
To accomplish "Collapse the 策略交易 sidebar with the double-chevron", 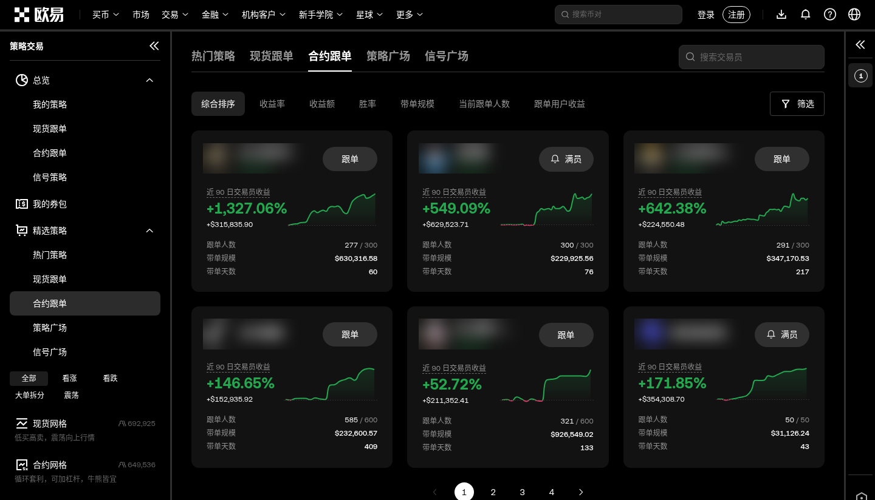I will click(x=154, y=46).
